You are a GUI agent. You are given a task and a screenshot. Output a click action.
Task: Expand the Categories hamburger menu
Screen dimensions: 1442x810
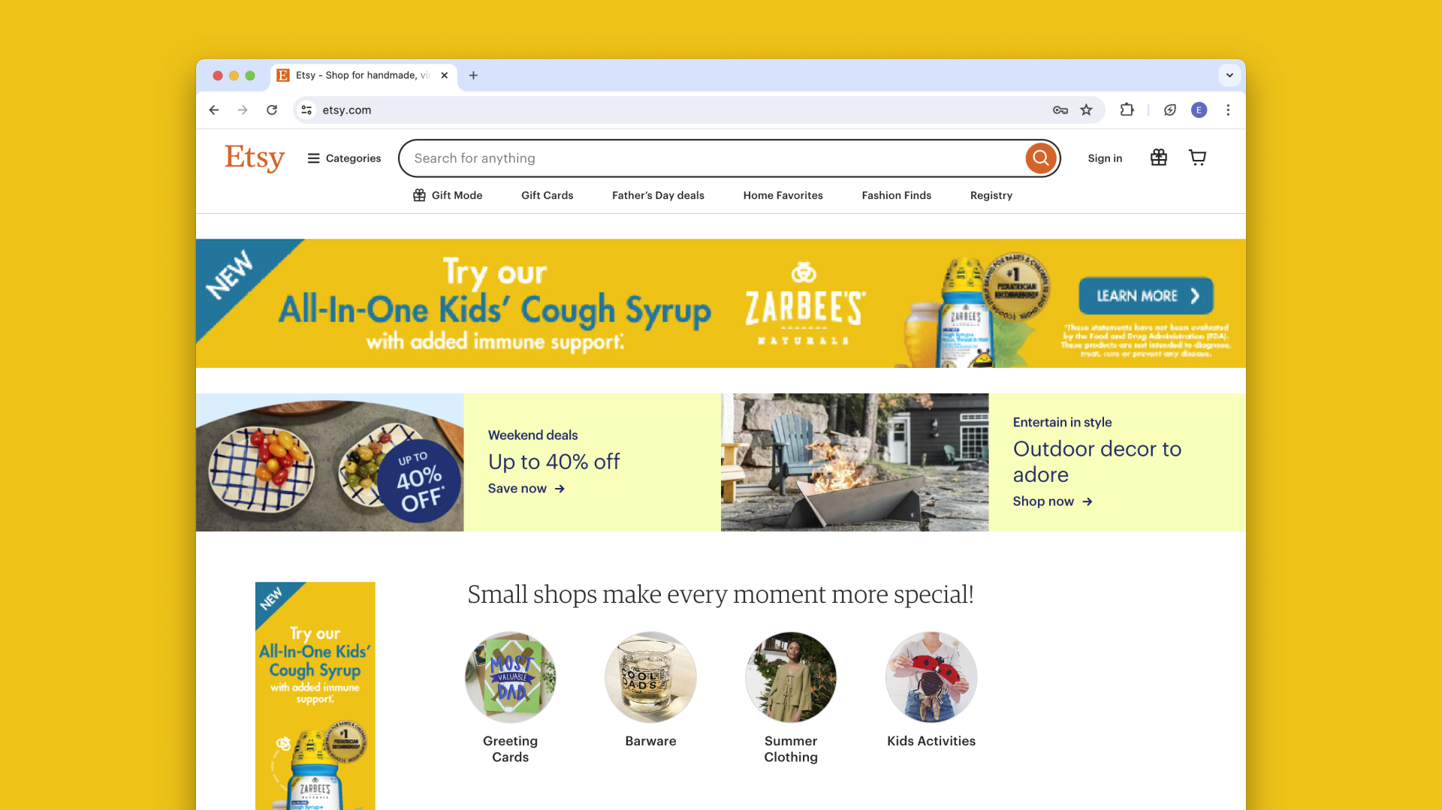click(x=344, y=158)
